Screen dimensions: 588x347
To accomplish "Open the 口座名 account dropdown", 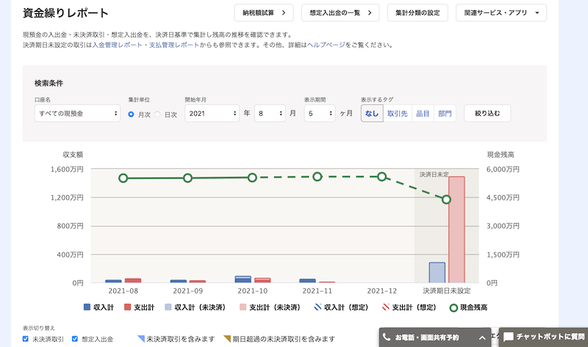I will click(76, 114).
